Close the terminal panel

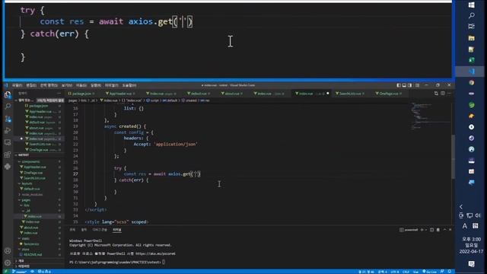(450, 230)
